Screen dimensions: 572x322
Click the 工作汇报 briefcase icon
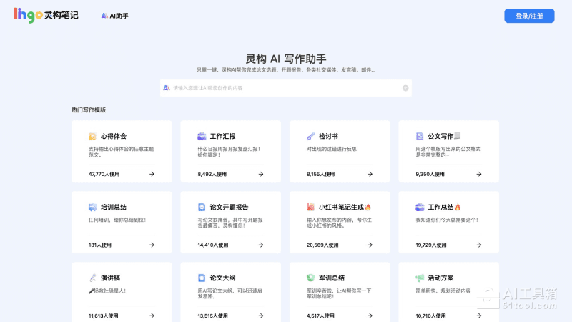pos(202,136)
